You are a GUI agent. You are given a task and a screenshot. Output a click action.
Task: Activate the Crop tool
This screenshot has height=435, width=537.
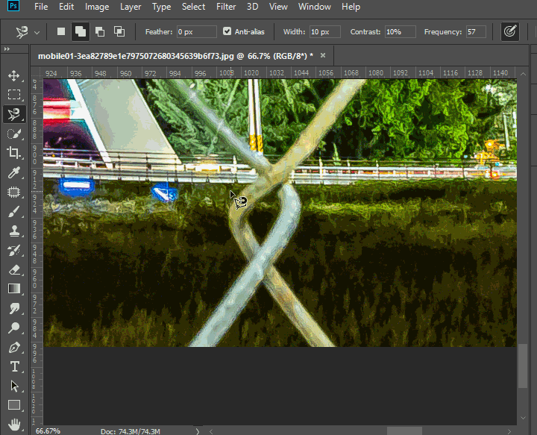click(x=13, y=153)
